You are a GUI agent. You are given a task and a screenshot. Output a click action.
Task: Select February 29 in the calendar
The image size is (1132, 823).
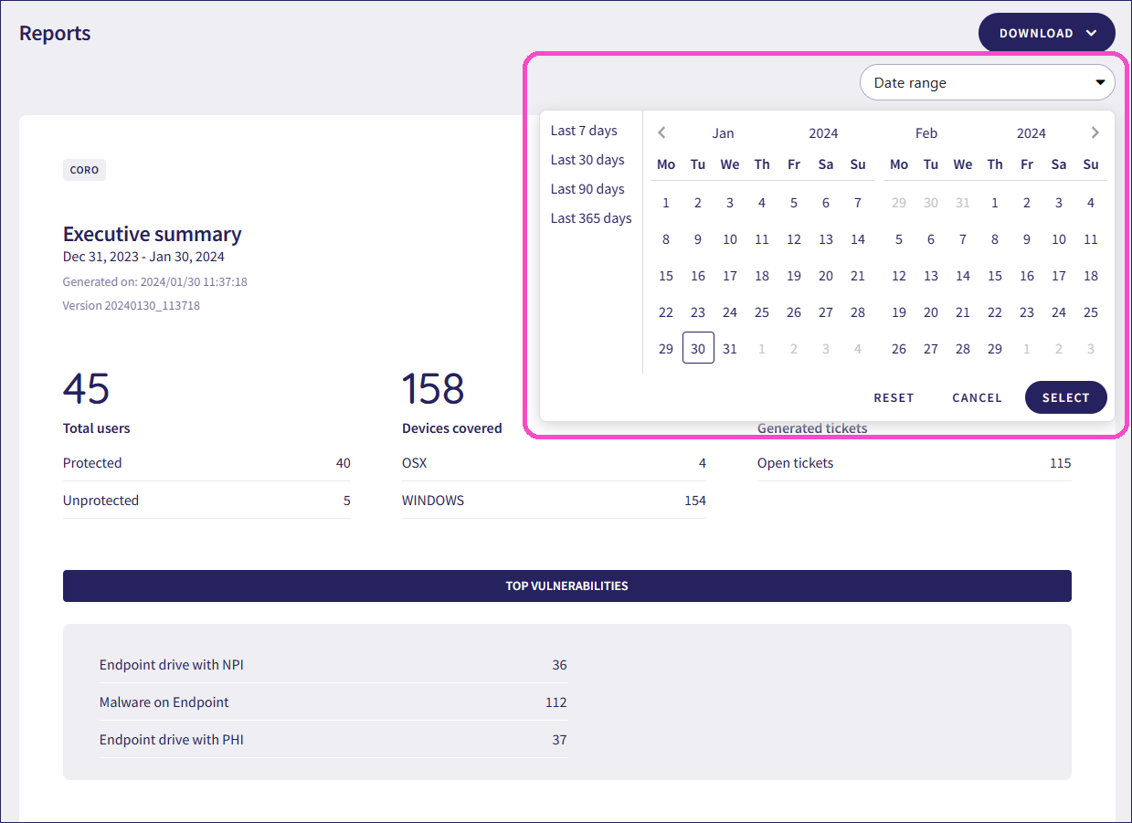[994, 348]
